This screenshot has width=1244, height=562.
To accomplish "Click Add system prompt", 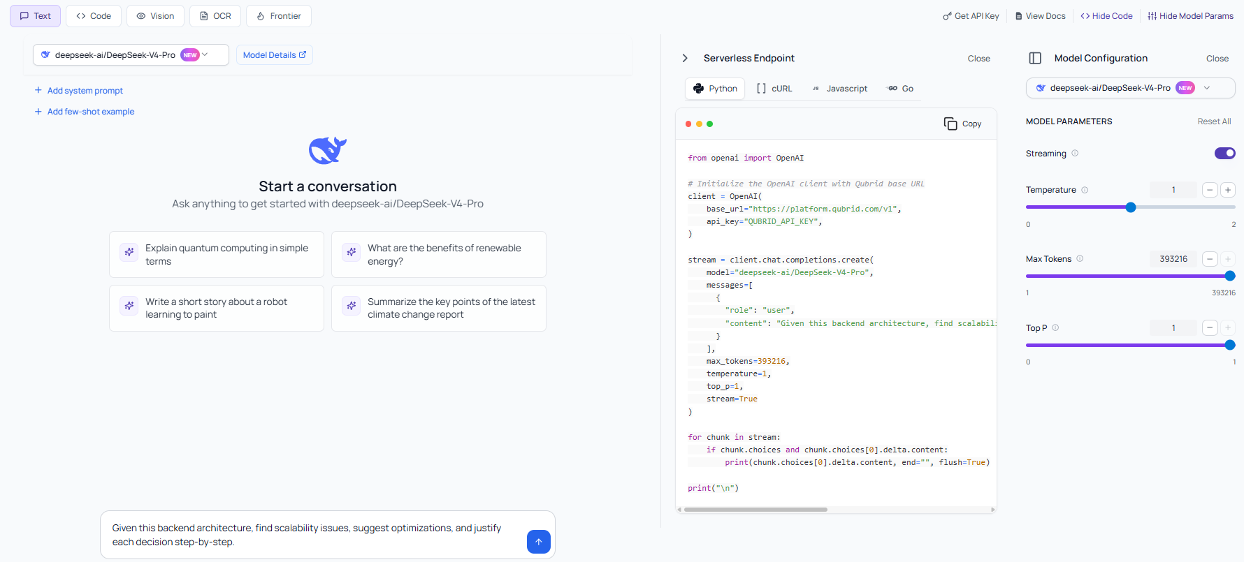I will point(79,91).
